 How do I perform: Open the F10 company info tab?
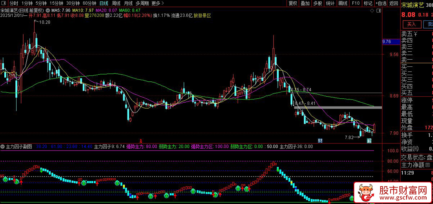[355, 3]
